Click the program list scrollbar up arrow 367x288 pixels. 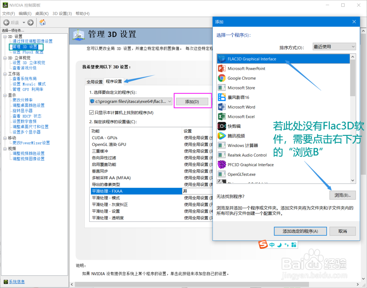[353, 57]
